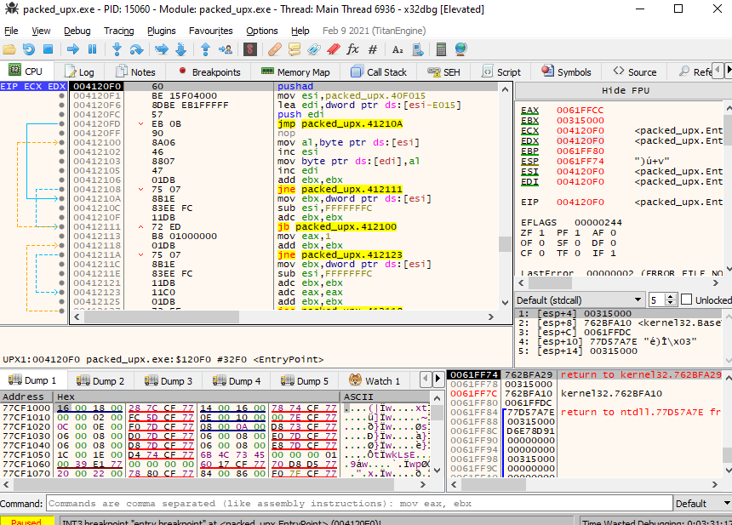Open intermodular calls icon
This screenshot has width=732, height=525.
point(418,49)
